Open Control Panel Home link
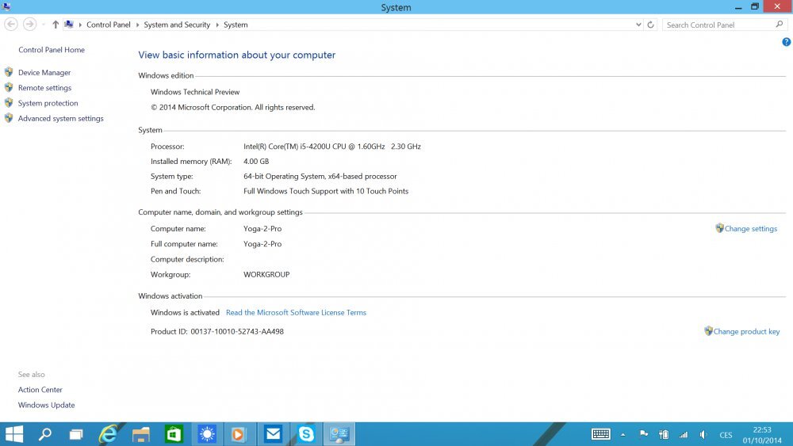Viewport: 793px width, 446px height. tap(52, 50)
